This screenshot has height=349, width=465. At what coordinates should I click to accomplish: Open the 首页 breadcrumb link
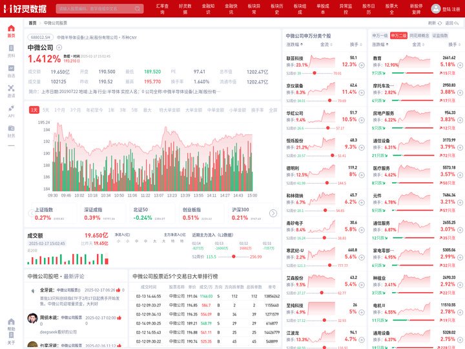click(x=32, y=23)
